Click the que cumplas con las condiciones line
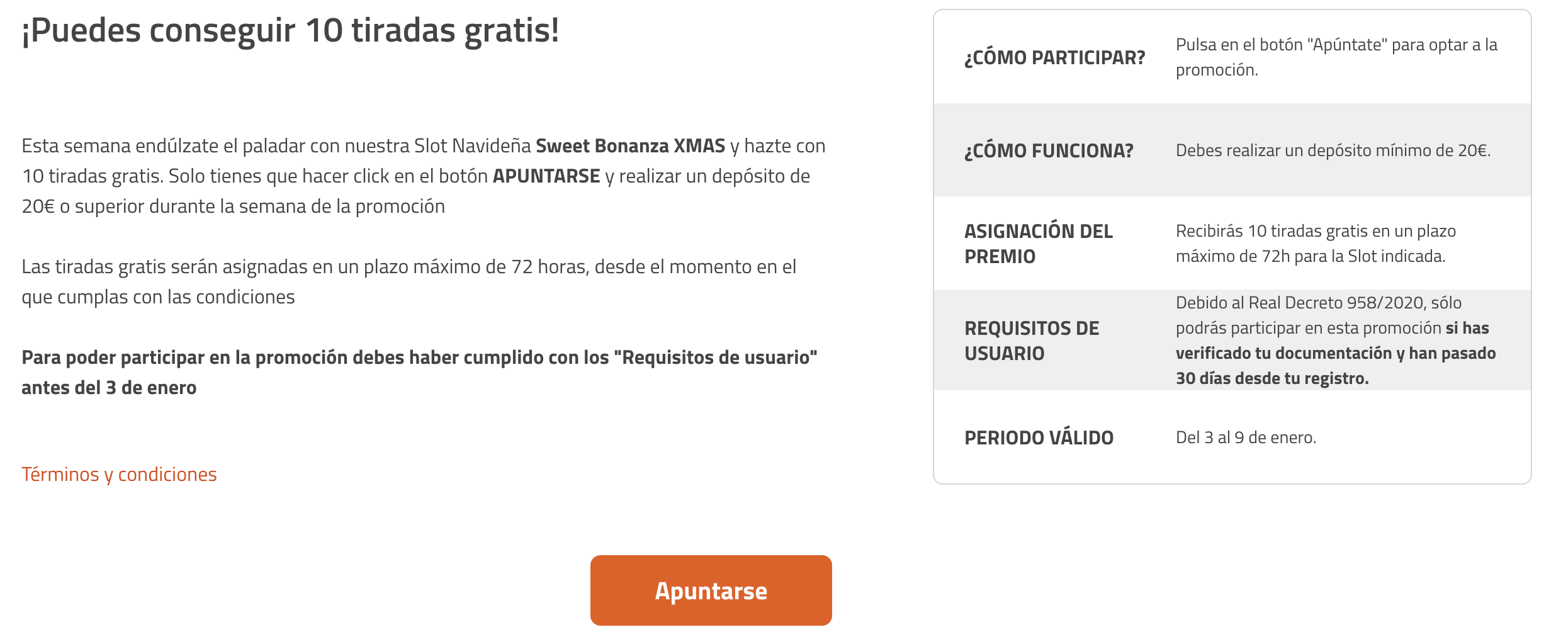The height and width of the screenshot is (632, 1556). coord(158,297)
